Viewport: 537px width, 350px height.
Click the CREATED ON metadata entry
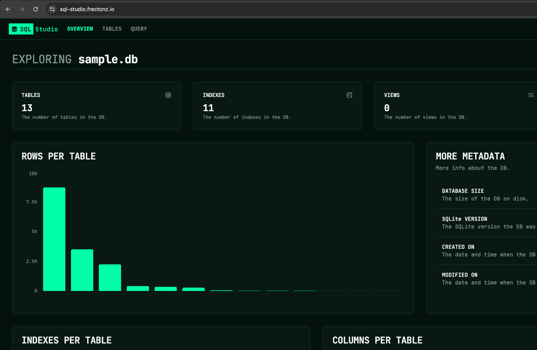(486, 251)
